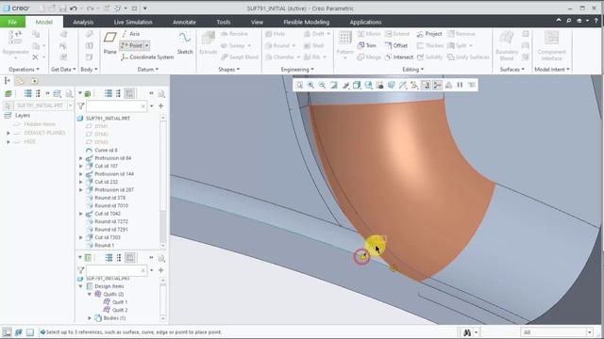Click the Pattern tool icon
604x339 pixels.
tap(344, 38)
